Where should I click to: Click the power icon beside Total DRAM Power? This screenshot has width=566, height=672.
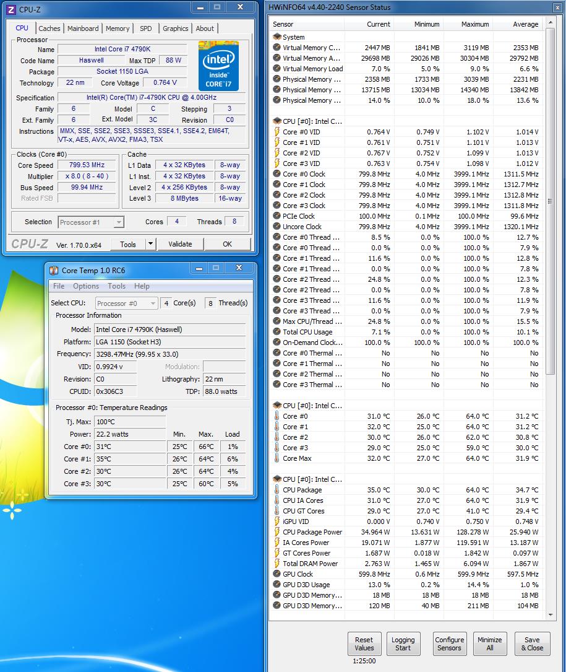tap(277, 563)
